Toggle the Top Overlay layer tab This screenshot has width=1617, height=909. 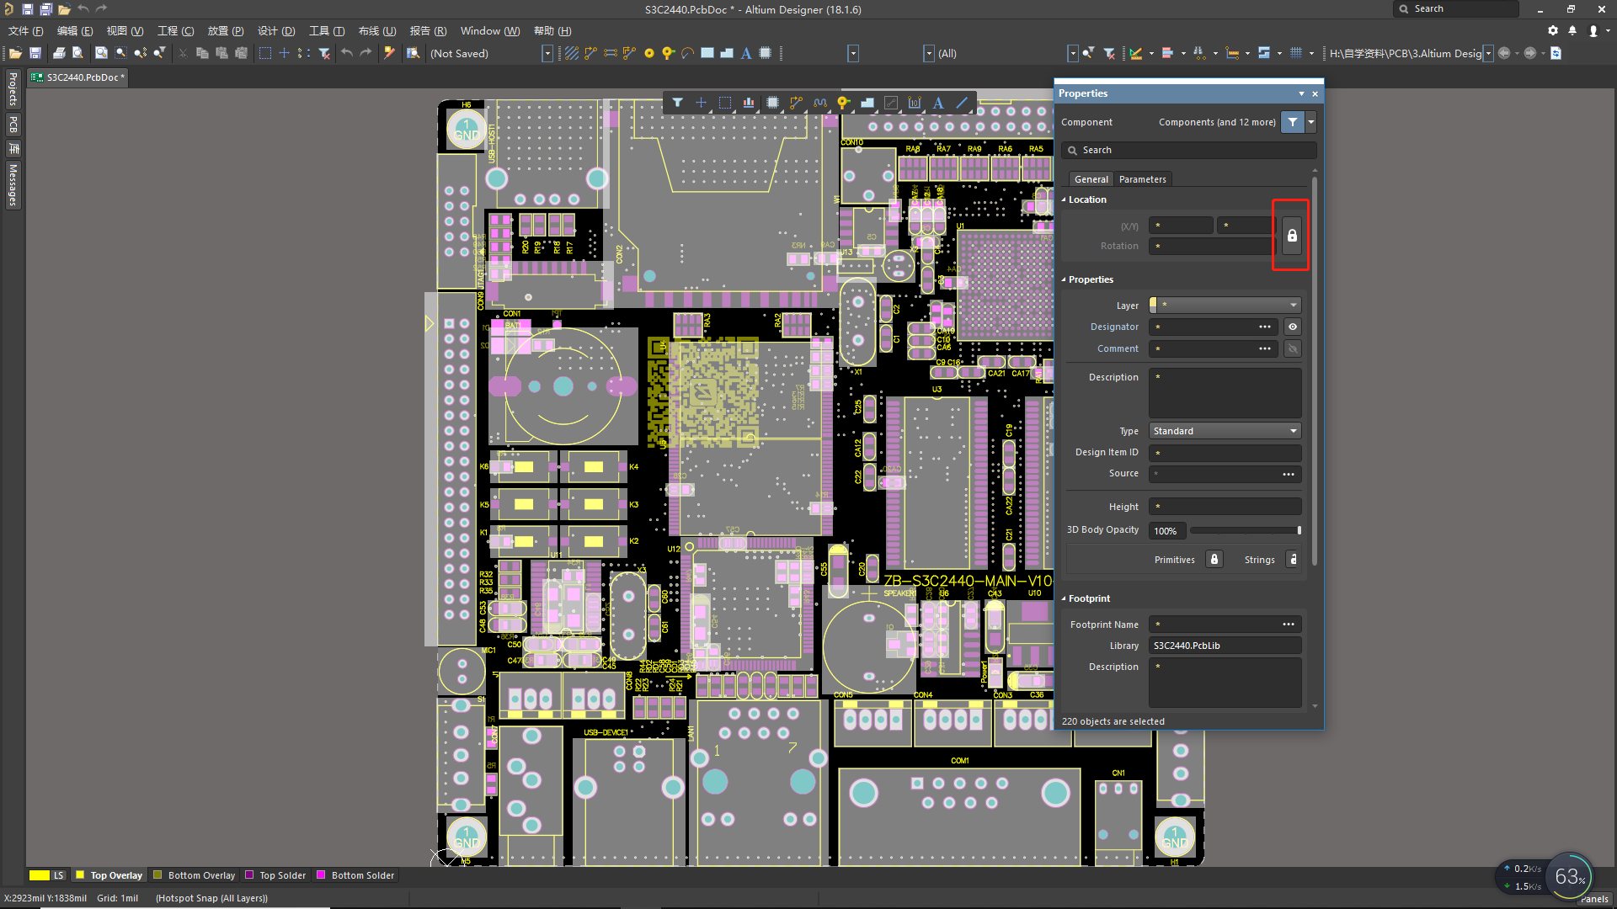109,875
